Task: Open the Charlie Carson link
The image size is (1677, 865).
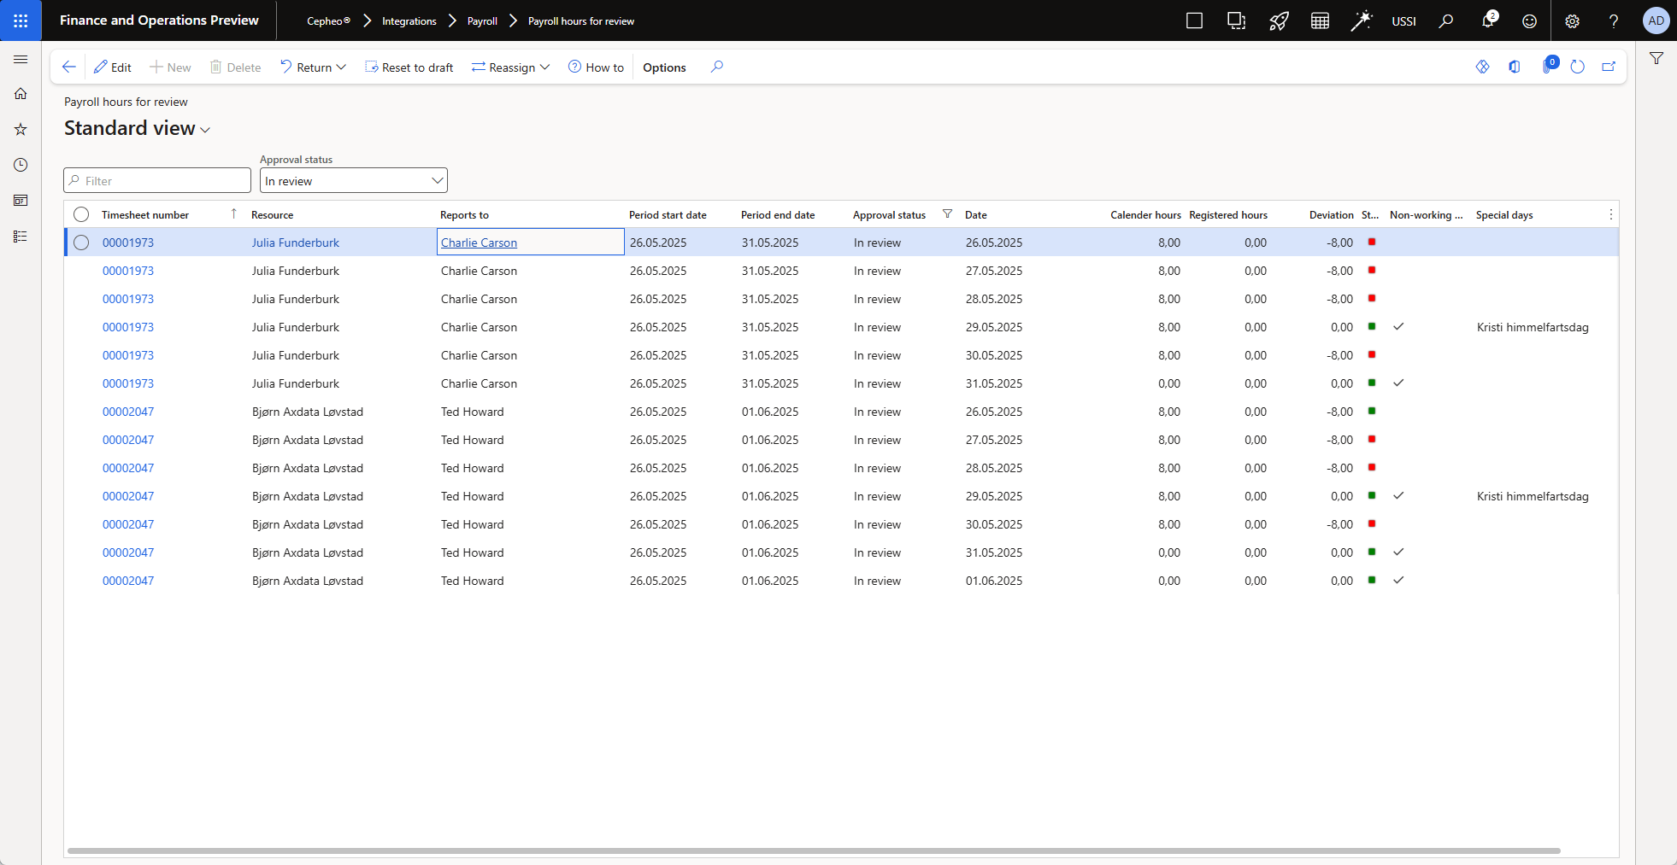Action: click(x=479, y=243)
